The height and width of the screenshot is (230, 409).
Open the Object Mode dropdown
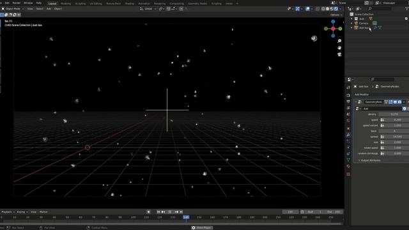pos(13,8)
